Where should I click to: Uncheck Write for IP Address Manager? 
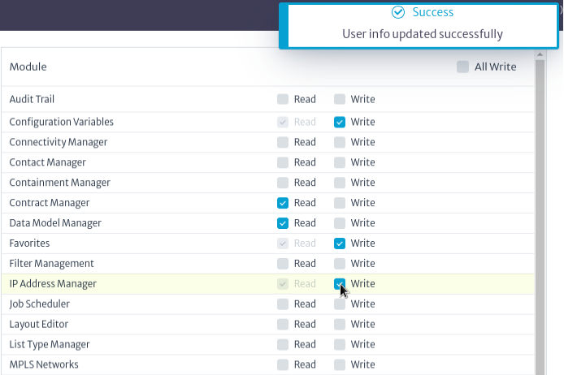coord(340,284)
